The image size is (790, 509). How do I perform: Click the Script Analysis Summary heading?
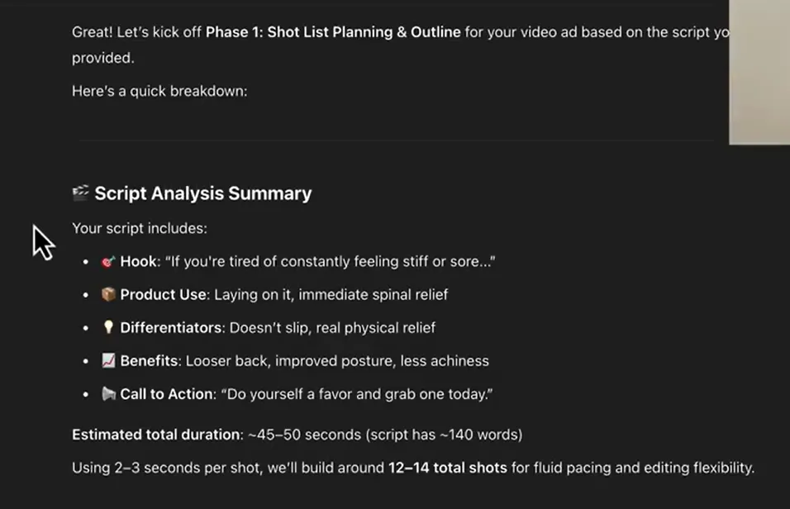point(203,193)
